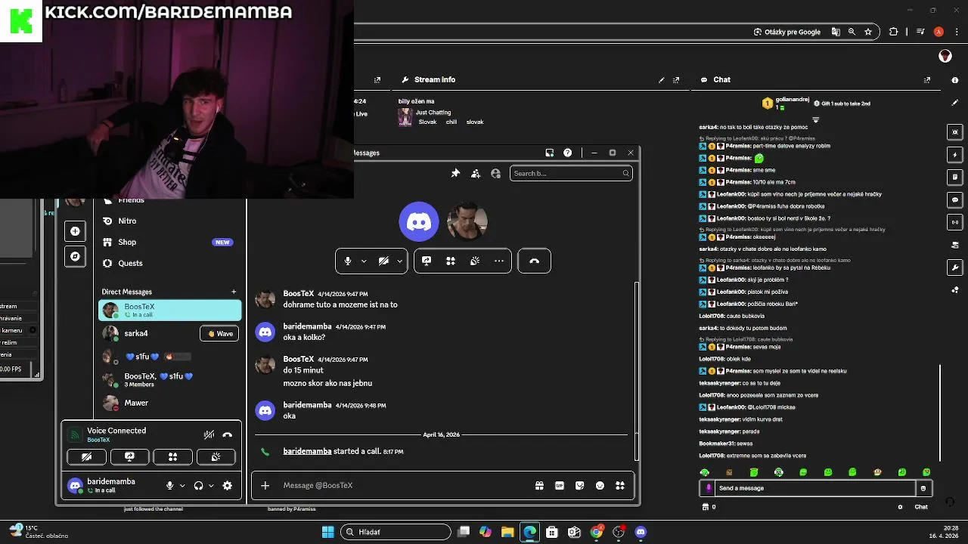Screen dimensions: 968x544
Task: Toggle camera button under Voice Connected
Action: click(x=86, y=456)
